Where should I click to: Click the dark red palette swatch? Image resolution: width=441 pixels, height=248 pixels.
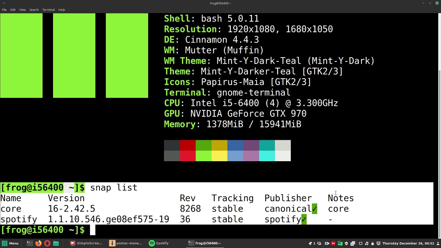pyautogui.click(x=188, y=145)
